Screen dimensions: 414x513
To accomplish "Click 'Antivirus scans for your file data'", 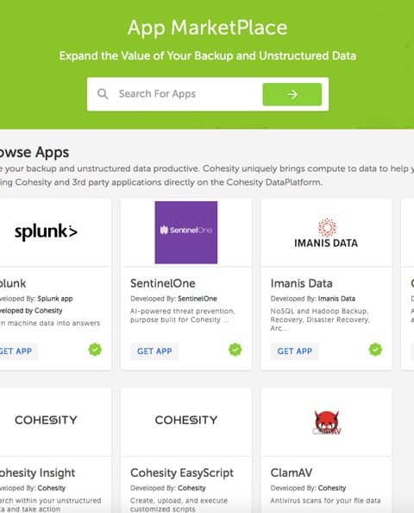I will click(x=325, y=501).
